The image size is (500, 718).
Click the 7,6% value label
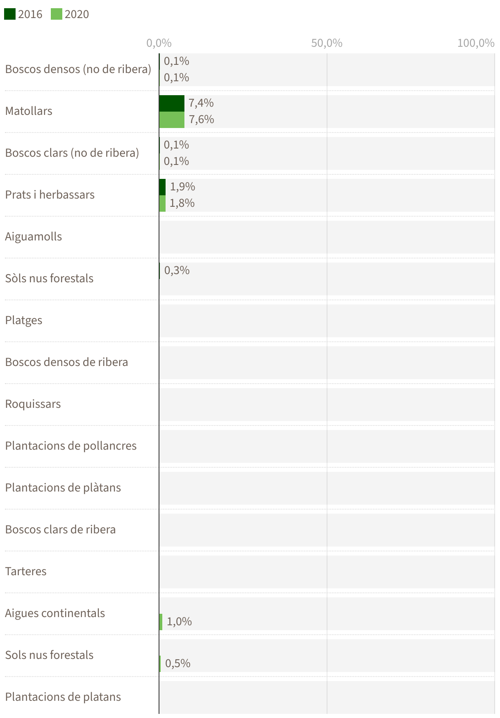coord(201,119)
